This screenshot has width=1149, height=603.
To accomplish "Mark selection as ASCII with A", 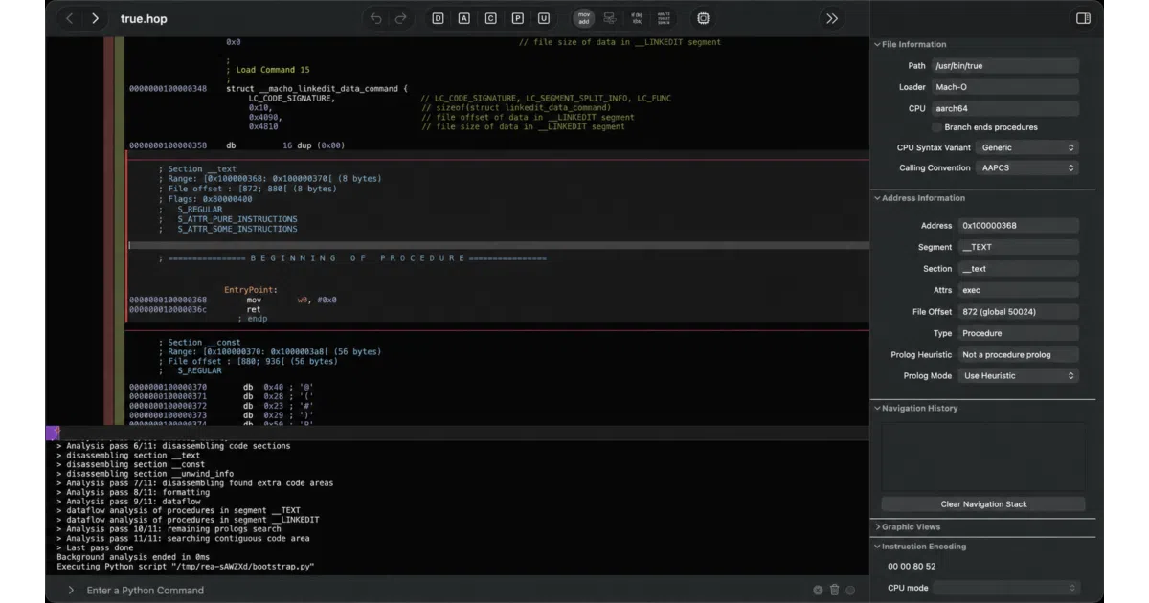I will 464,18.
